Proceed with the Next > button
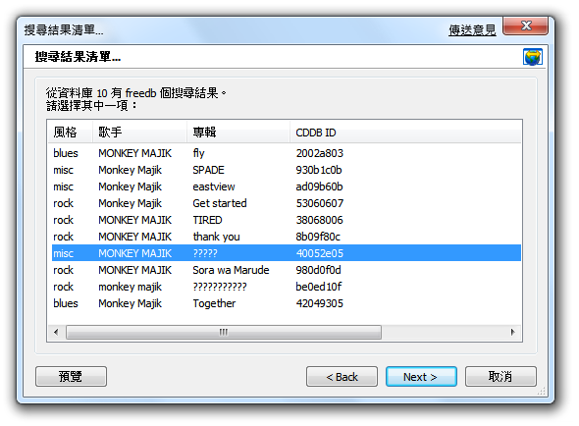579x426 pixels. pyautogui.click(x=421, y=377)
